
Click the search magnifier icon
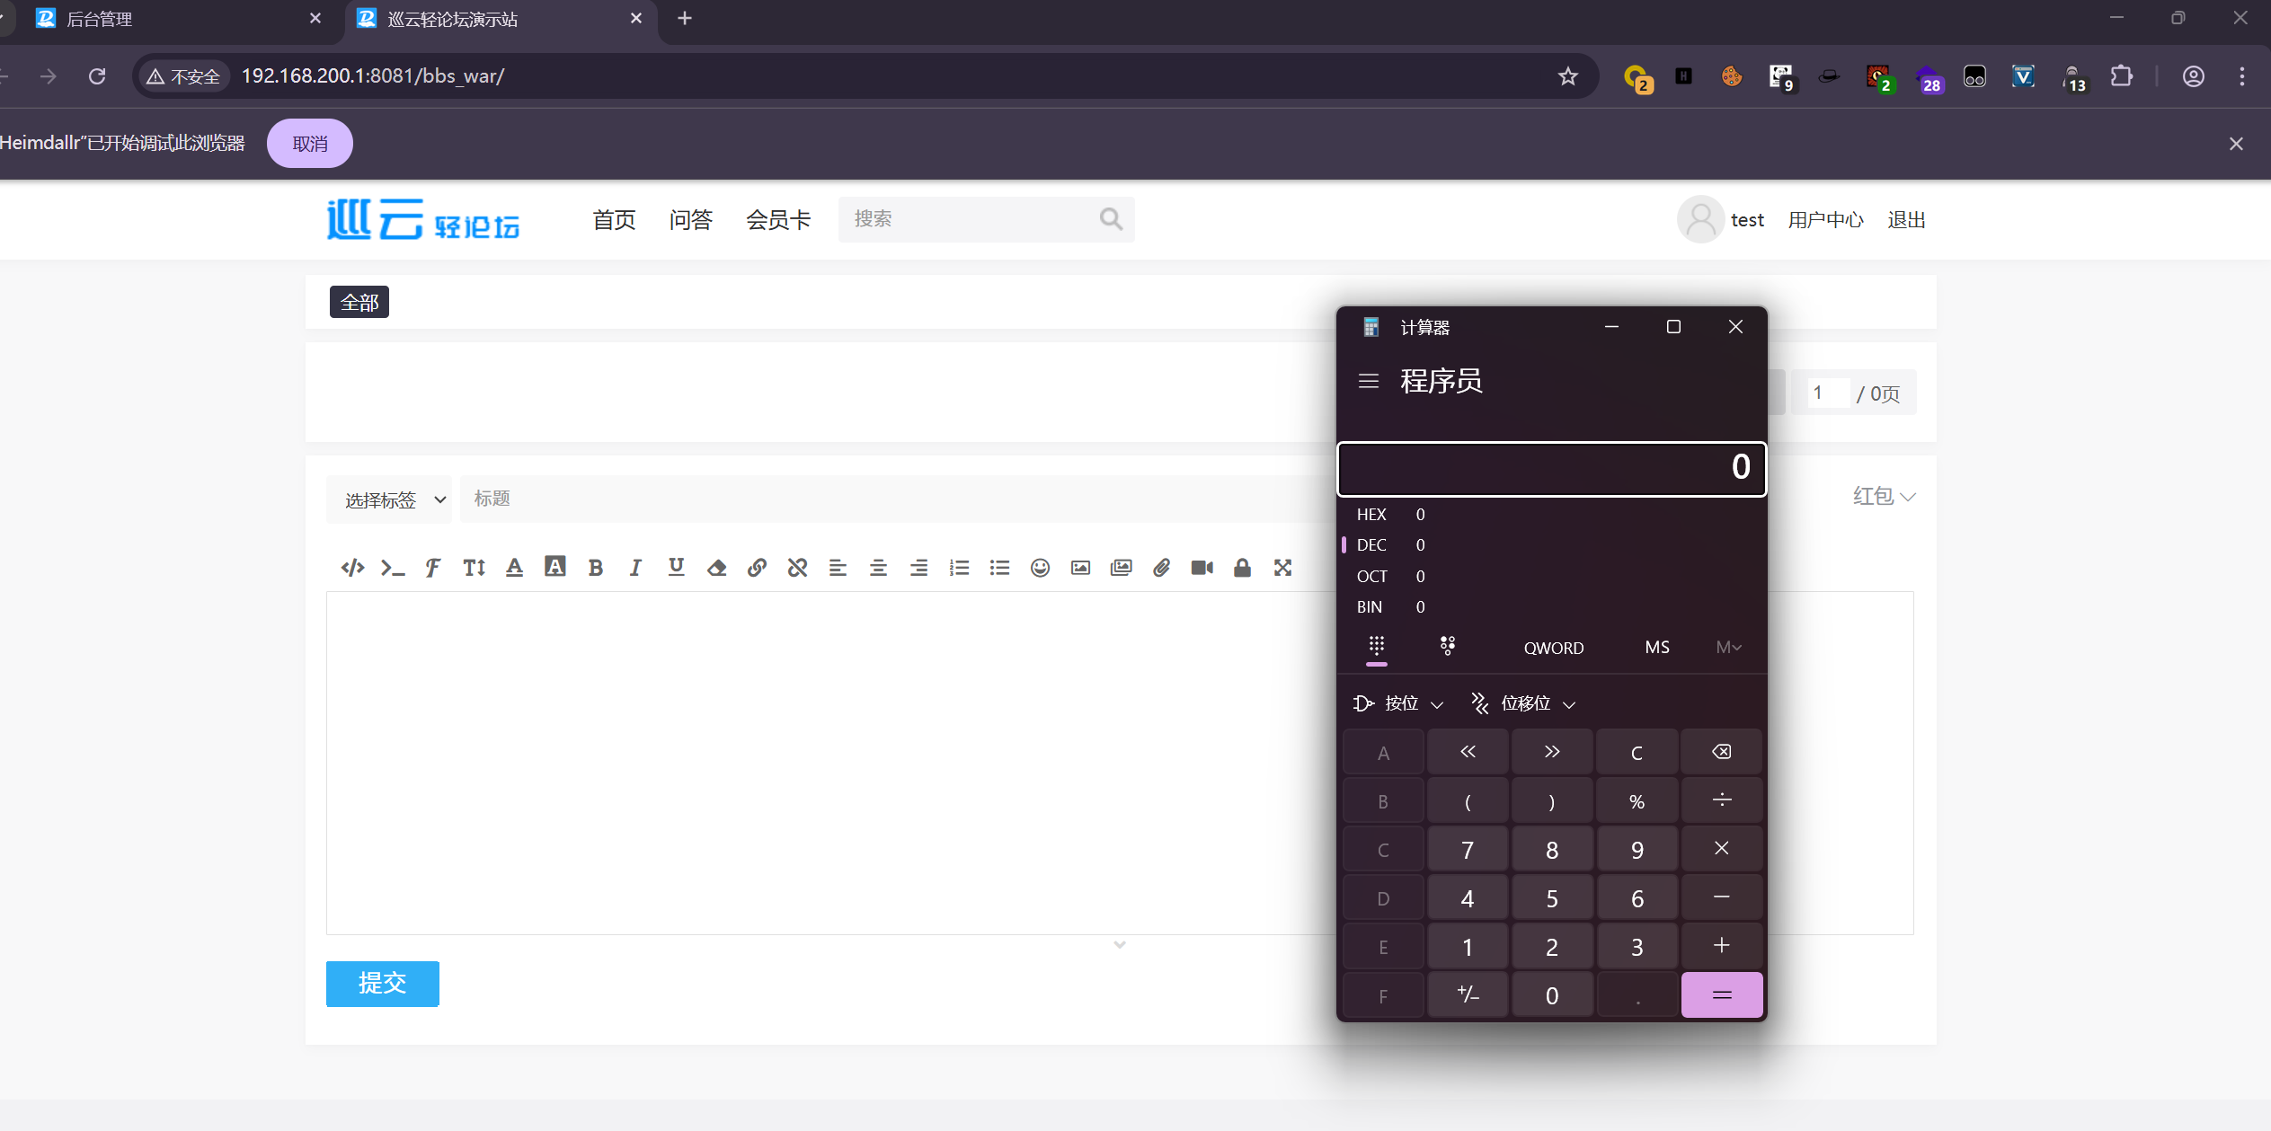[1111, 219]
